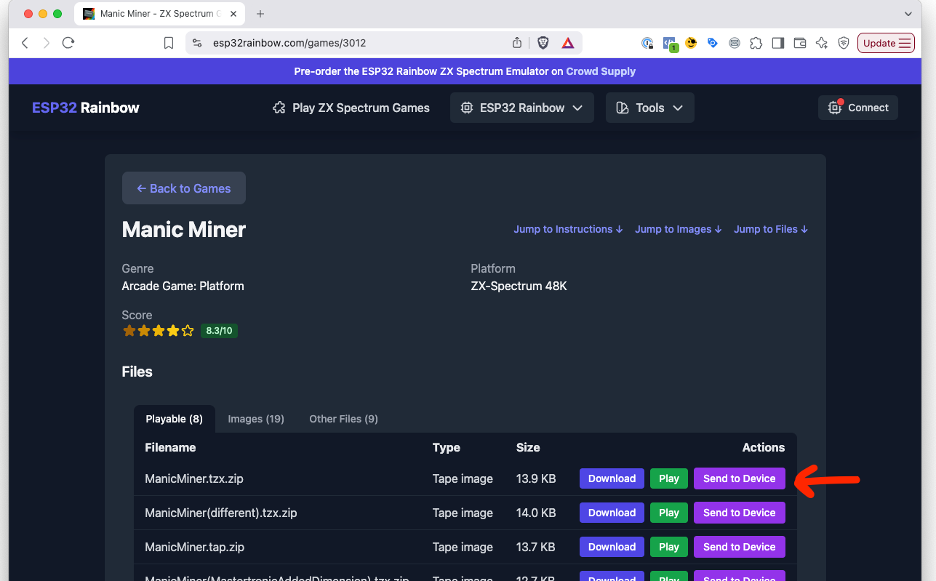This screenshot has width=936, height=581.
Task: Go forward in browser history
Action: (47, 43)
